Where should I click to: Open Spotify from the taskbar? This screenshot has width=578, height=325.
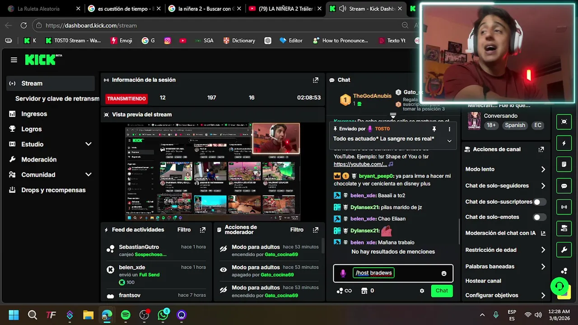[x=126, y=315]
